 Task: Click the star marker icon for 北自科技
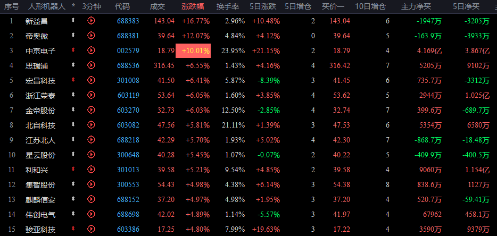73,124
